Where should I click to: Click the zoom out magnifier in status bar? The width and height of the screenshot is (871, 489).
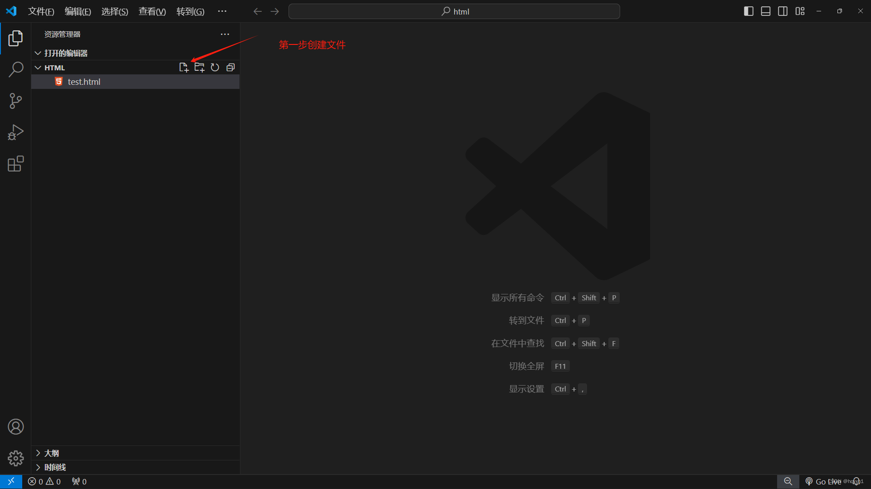tap(788, 482)
